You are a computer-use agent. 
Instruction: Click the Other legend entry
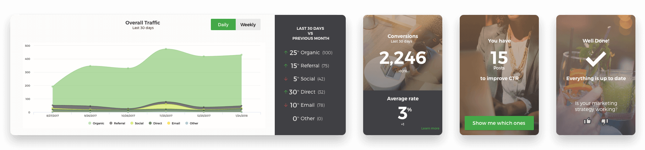pos(192,123)
